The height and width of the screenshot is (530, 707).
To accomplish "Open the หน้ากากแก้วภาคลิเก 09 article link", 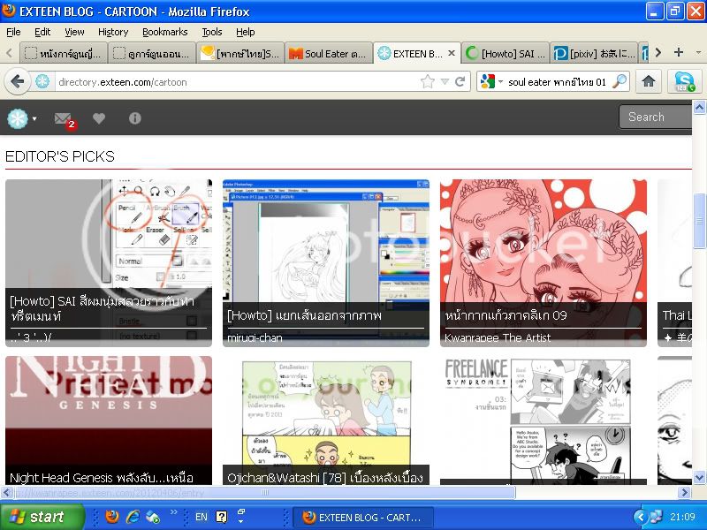I will 506,315.
